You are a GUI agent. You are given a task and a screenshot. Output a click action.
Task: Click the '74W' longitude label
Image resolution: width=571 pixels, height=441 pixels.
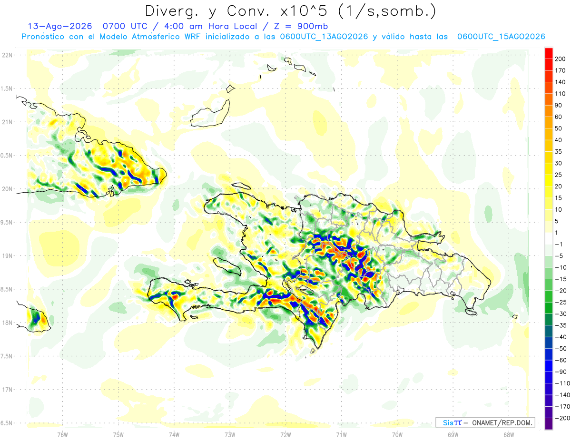pos(174,435)
